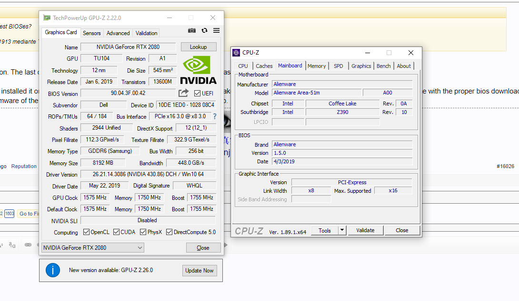
Task: Click the Chipset Coffee Lake value in CPU-Z
Action: [342, 103]
